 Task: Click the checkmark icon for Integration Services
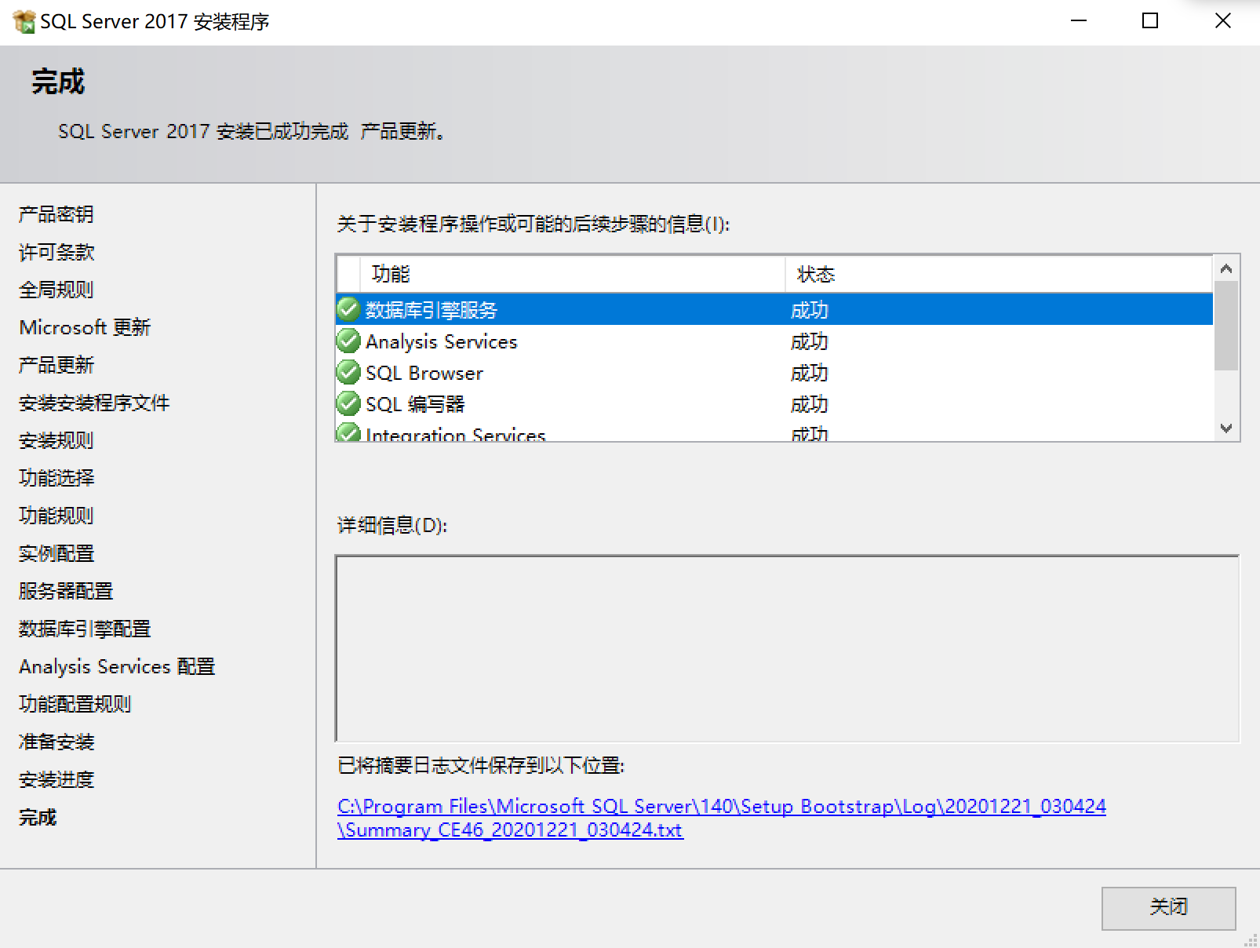(x=348, y=432)
